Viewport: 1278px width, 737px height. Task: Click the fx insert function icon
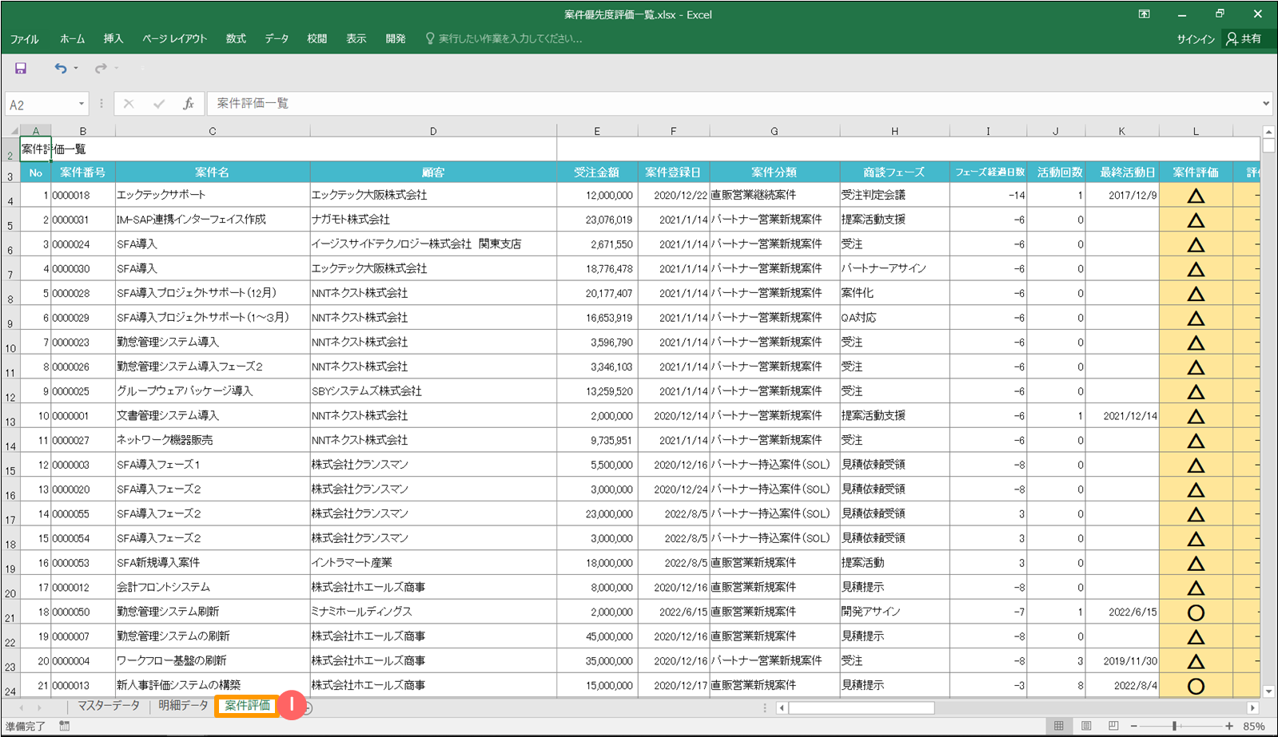[189, 104]
